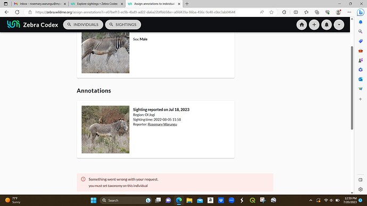Open the browser settings and more menu
This screenshot has height=206, width=367.
349,12
